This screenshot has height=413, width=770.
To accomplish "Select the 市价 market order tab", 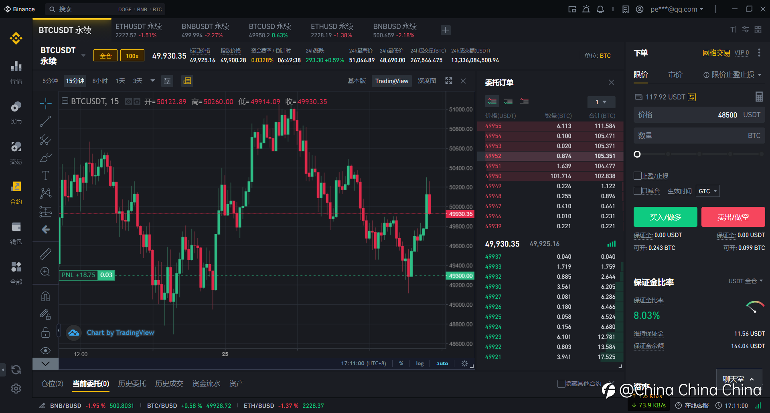I will (675, 75).
